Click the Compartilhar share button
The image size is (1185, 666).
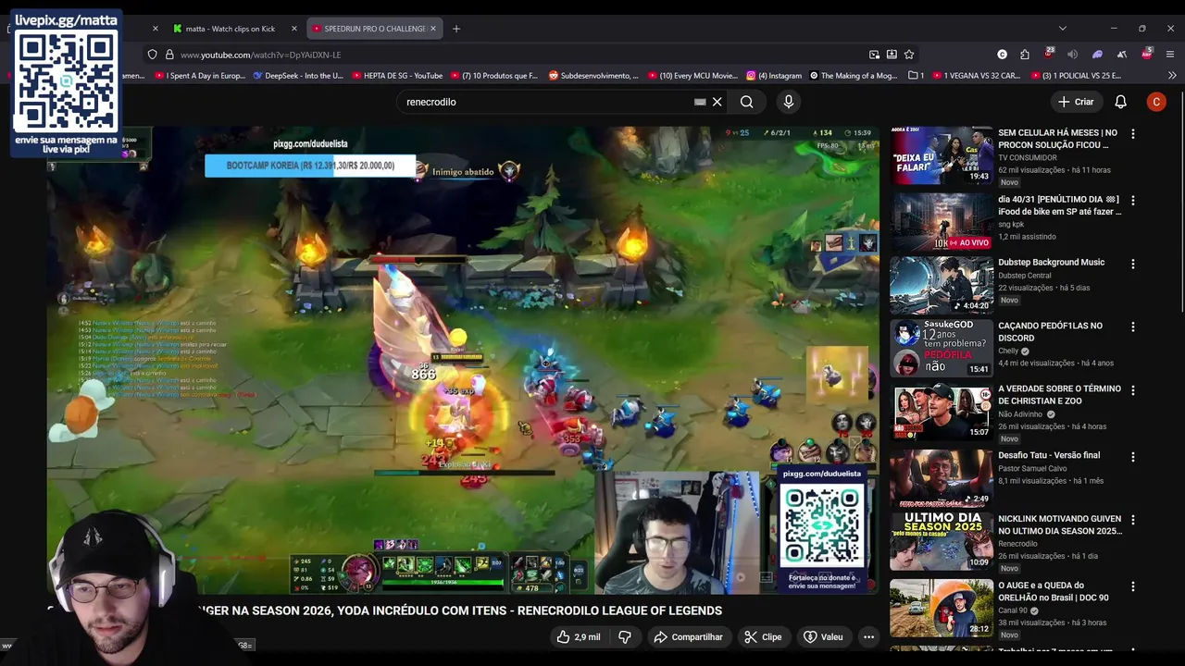(688, 636)
